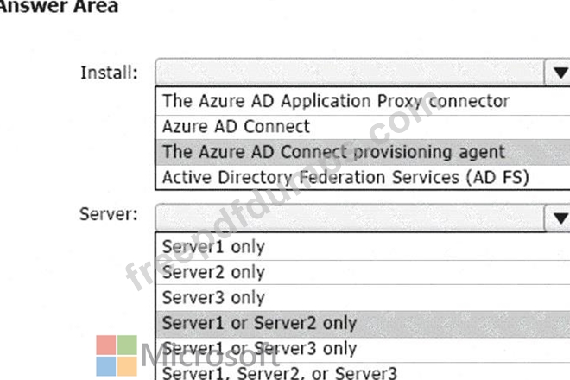Image resolution: width=570 pixels, height=380 pixels.
Task: Pick The Azure AD Connect provisioning agent
Action: 333,152
